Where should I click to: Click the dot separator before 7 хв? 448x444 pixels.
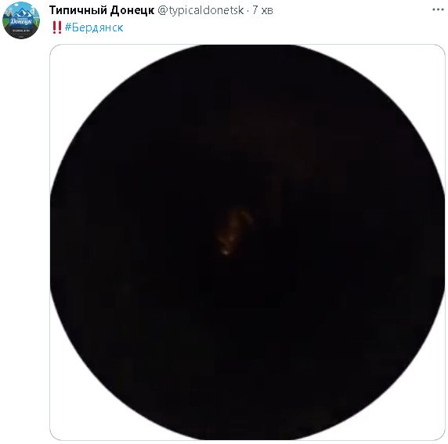coord(248,10)
